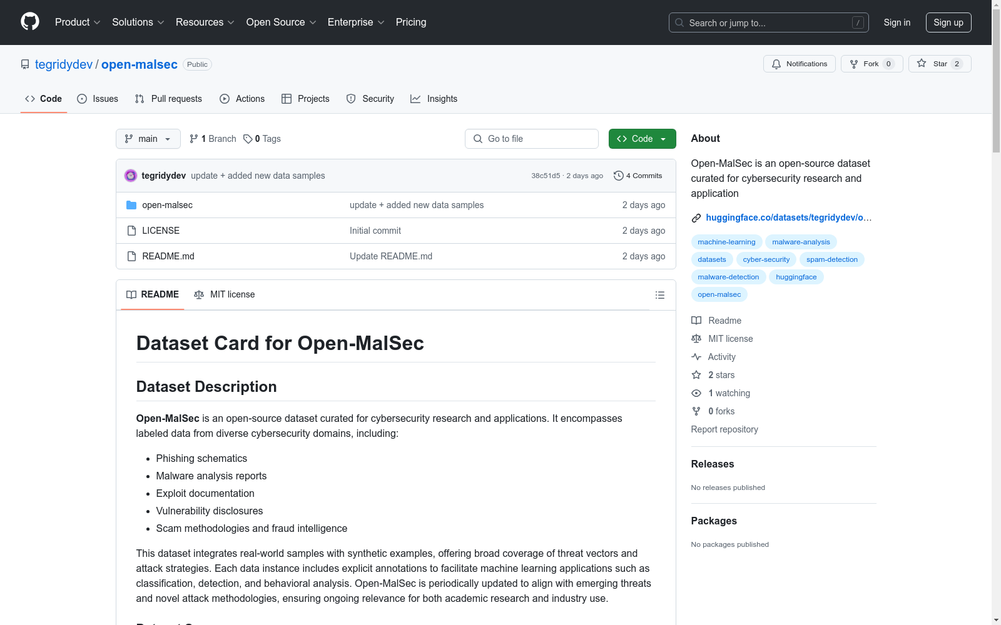
Task: Switch to the Issues tab
Action: (98, 99)
